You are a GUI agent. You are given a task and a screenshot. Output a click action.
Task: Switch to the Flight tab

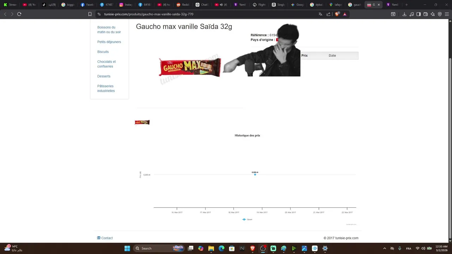point(260,5)
